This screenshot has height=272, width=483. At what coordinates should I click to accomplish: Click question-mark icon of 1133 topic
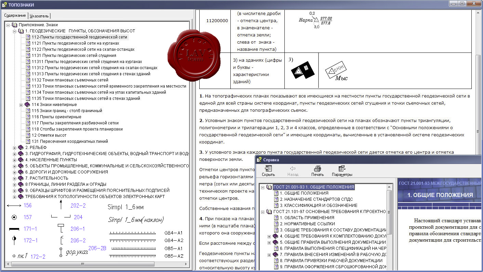point(28,86)
